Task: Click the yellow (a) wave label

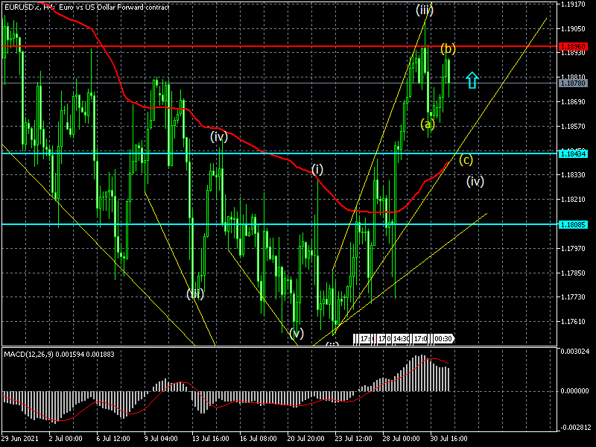Action: (427, 124)
